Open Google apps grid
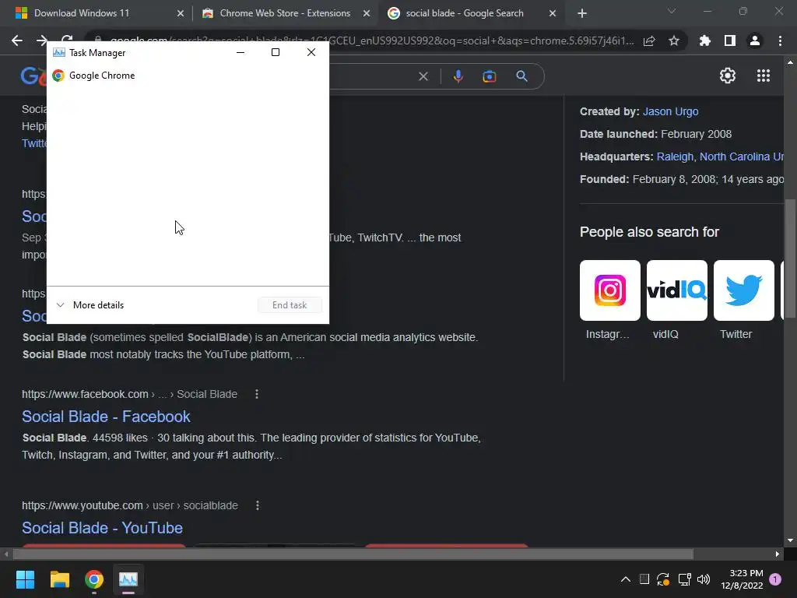The image size is (797, 598). click(764, 76)
